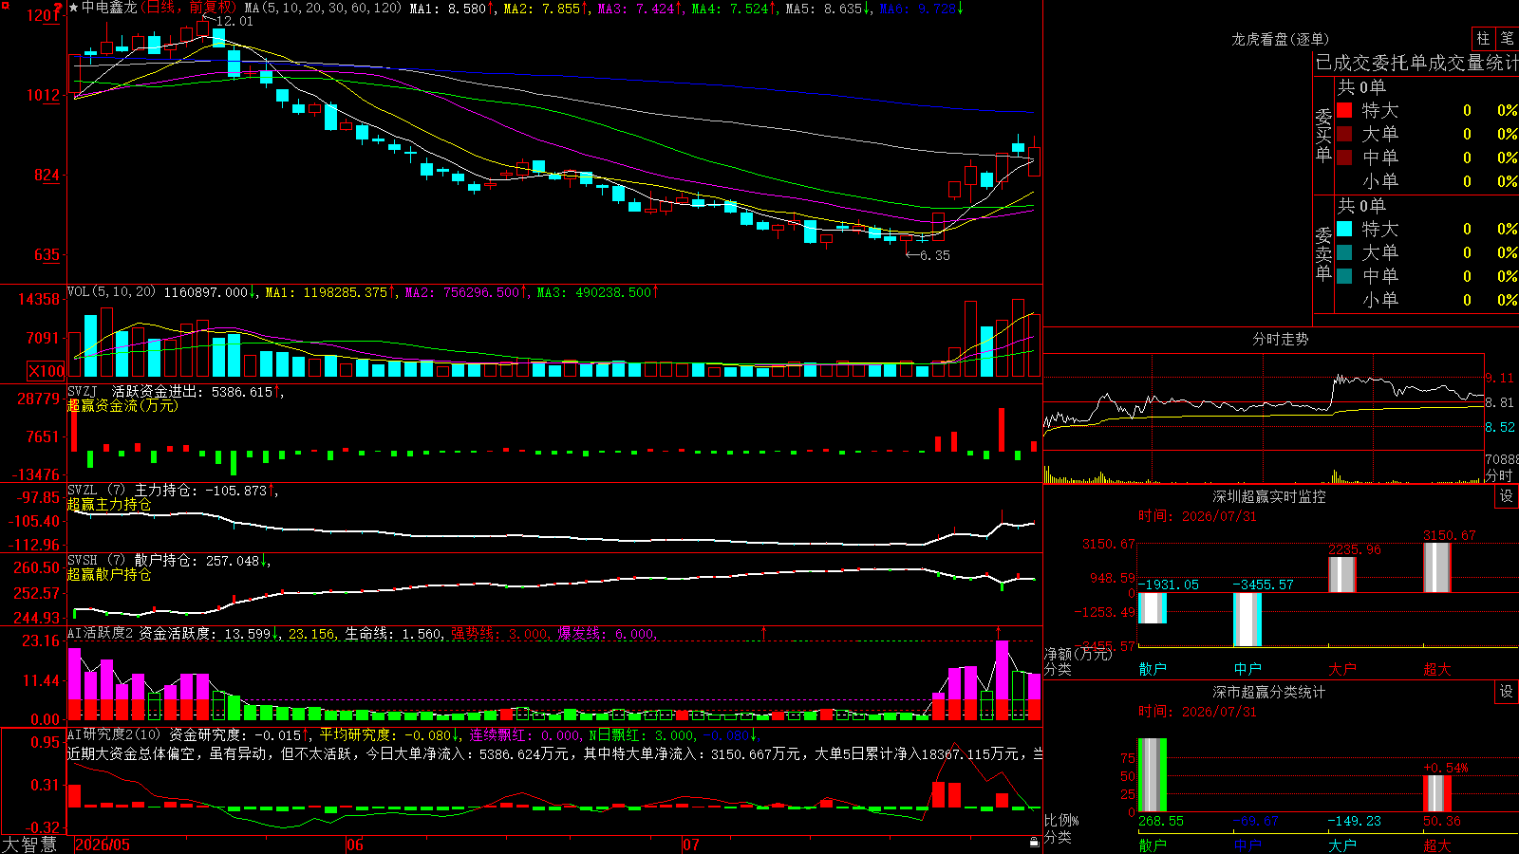
Task: Click the dark red 中单 buy order swatch
Action: coord(1344,158)
